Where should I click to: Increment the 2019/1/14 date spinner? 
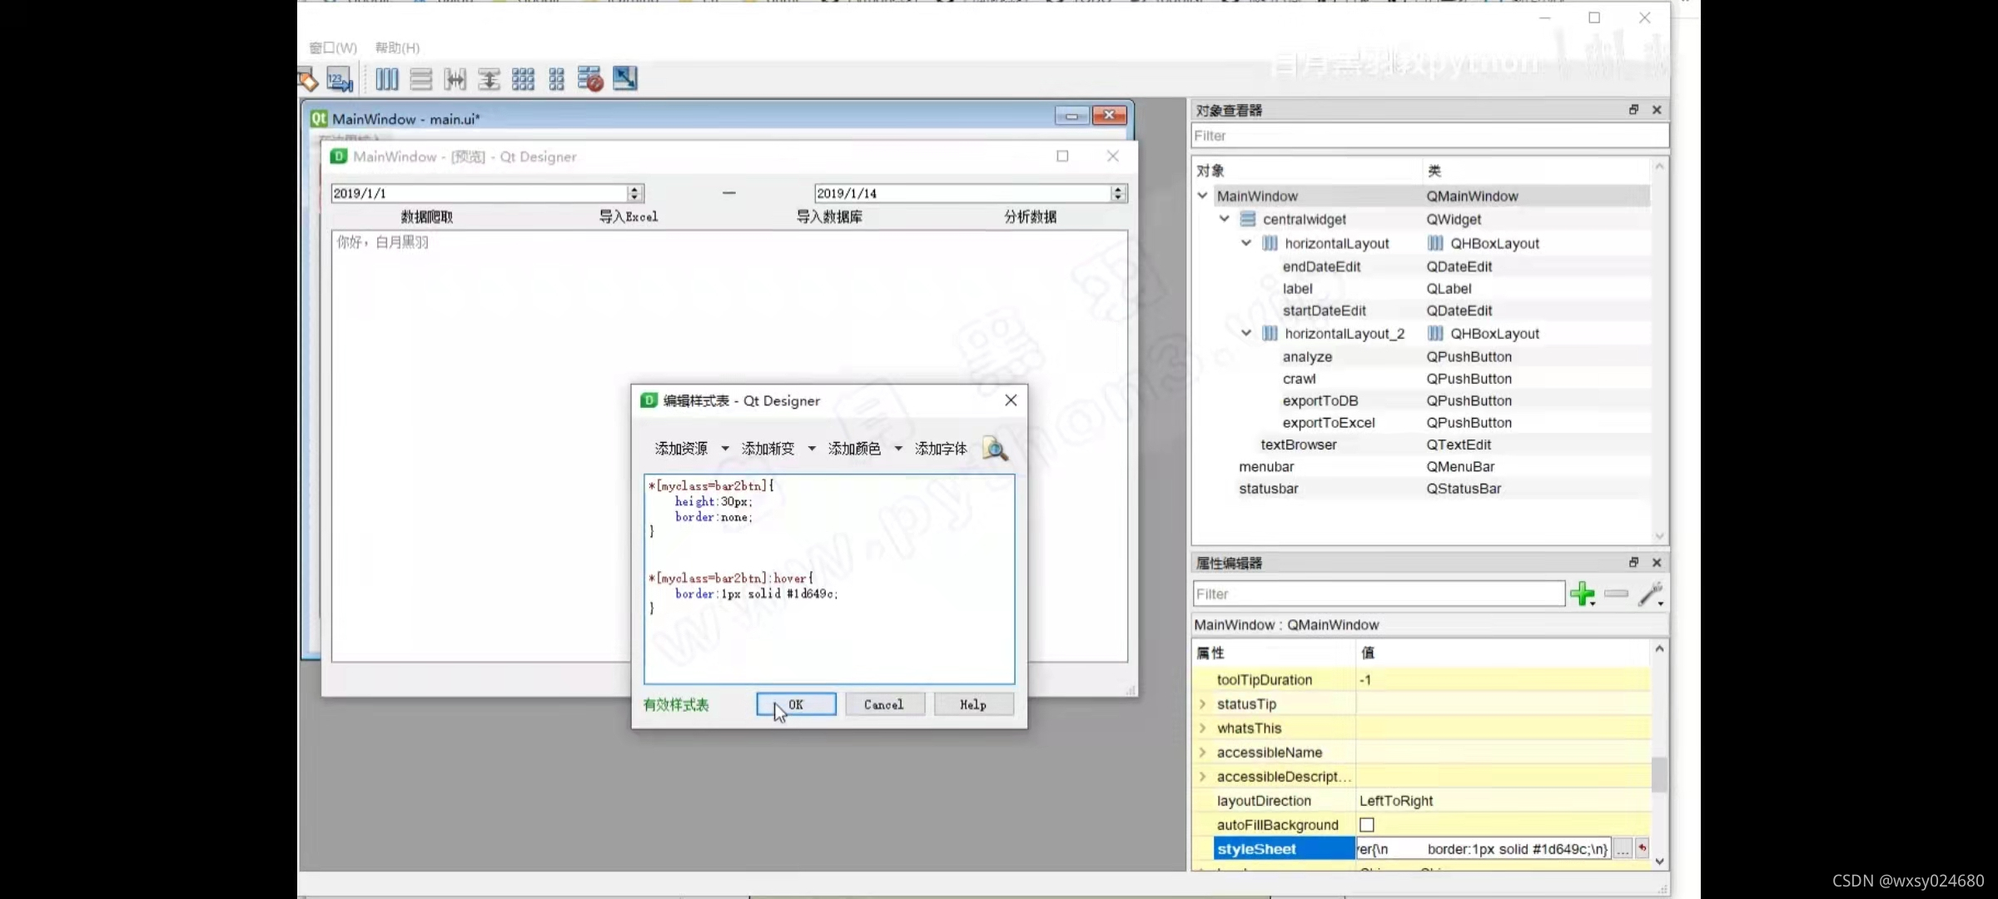(1117, 188)
